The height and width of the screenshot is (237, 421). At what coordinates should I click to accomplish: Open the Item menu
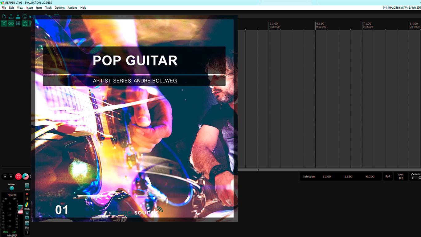(x=39, y=8)
